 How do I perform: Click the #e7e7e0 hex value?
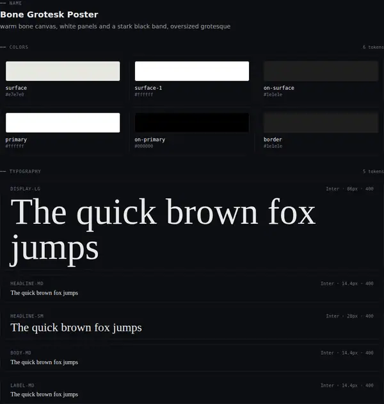15,94
